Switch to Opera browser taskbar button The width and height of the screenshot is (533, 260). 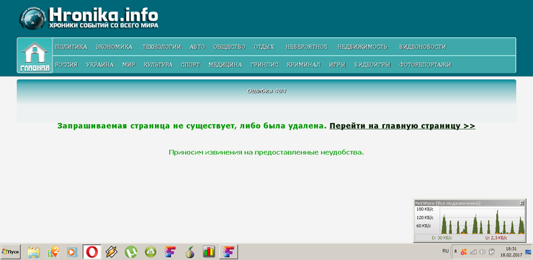click(91, 252)
